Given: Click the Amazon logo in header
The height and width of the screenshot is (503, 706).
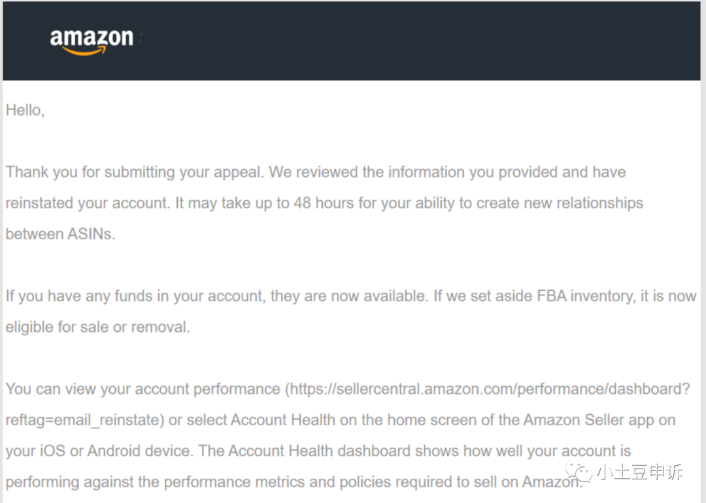Looking at the screenshot, I should 92,42.
